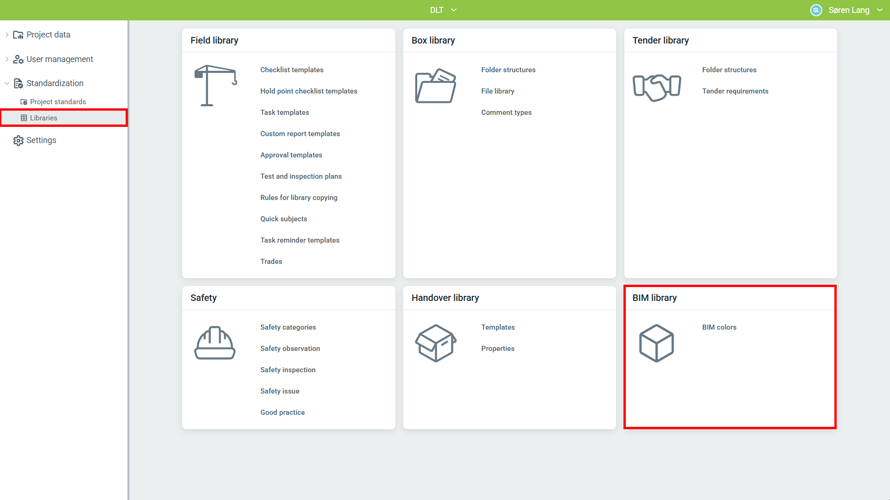Click the SL user avatar icon
890x500 pixels.
tap(816, 10)
